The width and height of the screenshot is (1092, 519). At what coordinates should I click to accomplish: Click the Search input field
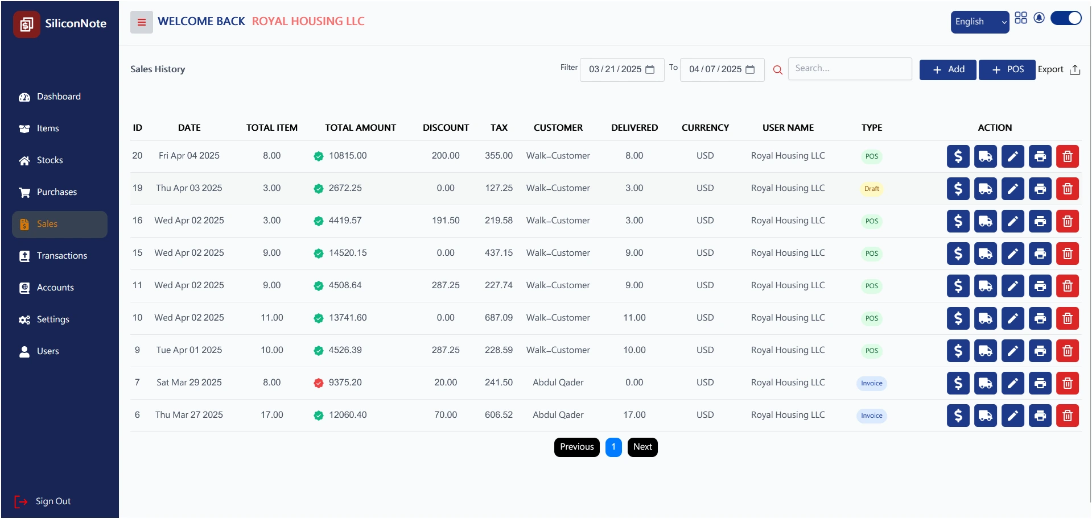point(849,69)
